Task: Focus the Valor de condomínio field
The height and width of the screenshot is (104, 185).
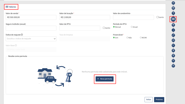Action: point(133,17)
